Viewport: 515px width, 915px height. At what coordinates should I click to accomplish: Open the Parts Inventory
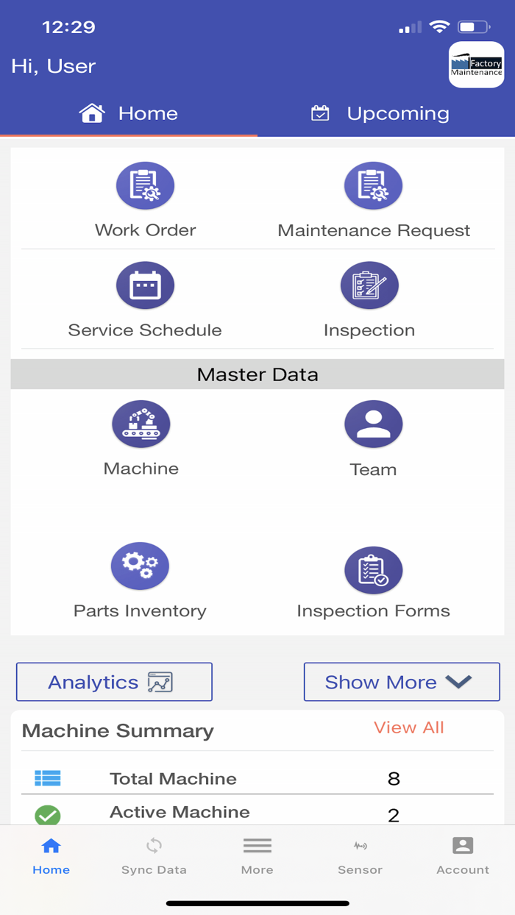[x=140, y=579]
